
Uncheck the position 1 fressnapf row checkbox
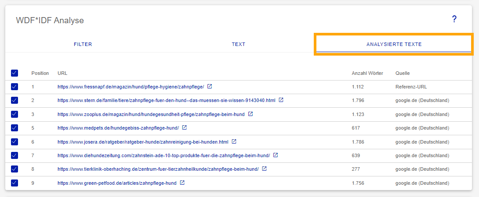(x=15, y=87)
